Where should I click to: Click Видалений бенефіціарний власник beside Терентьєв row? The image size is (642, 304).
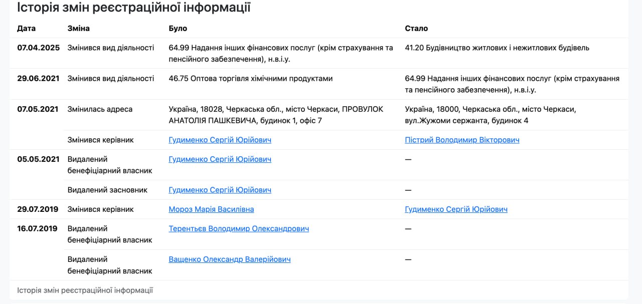tap(110, 234)
